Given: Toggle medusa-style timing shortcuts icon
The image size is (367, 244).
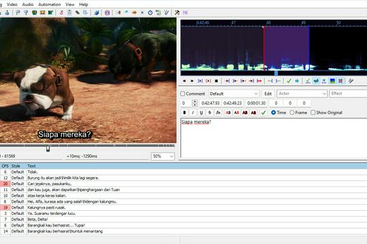Looking at the screenshot, I should [340, 81].
